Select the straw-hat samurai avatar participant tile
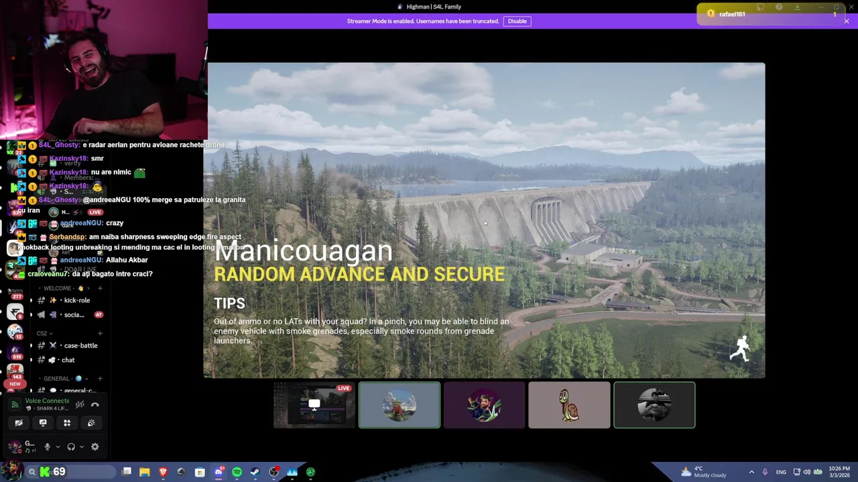Screen dimensions: 858x482 click(400, 405)
